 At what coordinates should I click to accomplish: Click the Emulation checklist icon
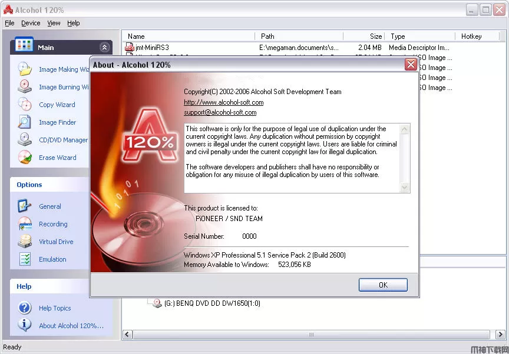25,259
